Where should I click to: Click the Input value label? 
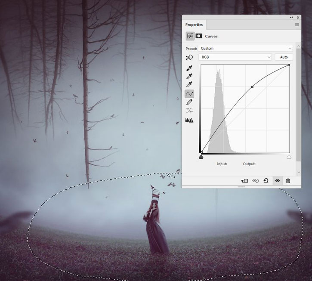[x=222, y=164]
